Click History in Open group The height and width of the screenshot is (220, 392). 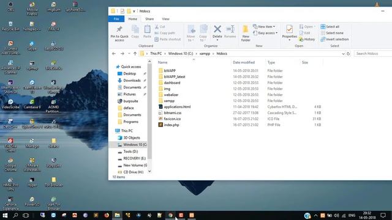(307, 39)
